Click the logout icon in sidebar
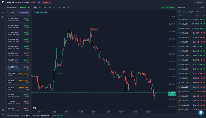This screenshot has height=118, width=206. [3, 114]
